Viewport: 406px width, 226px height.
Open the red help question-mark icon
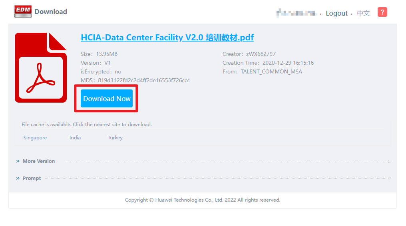(382, 12)
